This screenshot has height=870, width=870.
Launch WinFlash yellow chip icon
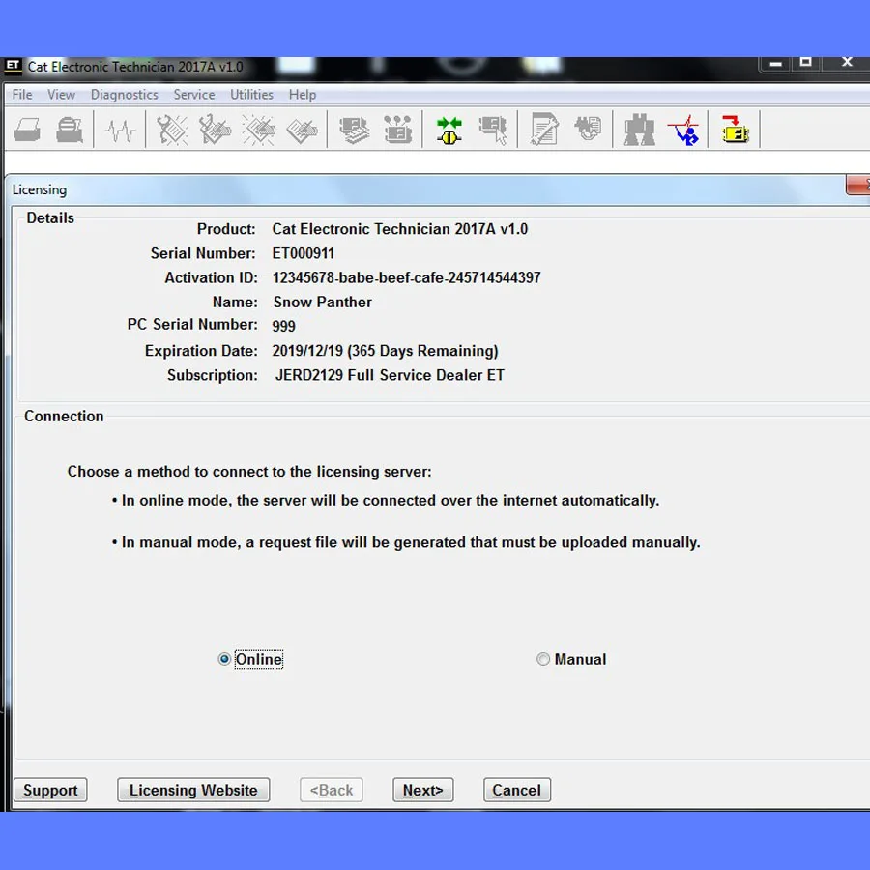735,130
